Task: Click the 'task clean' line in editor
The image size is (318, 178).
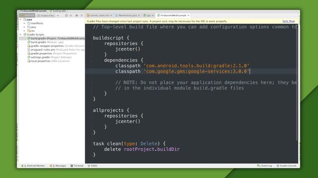Action: [129, 144]
